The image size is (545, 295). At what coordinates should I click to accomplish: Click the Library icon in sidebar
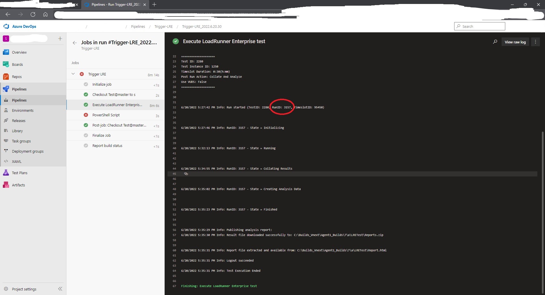point(6,131)
